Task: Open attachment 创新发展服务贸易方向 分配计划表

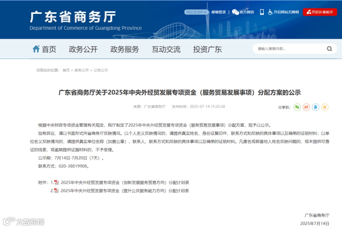Action: [x=125, y=182]
